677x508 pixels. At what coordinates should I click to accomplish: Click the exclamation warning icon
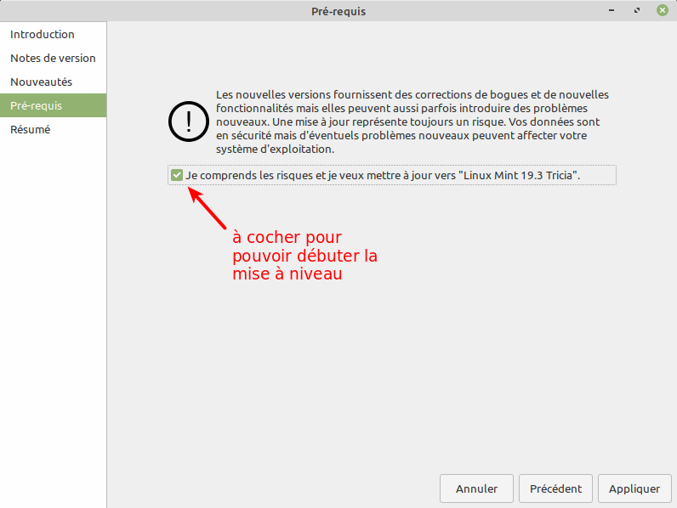pos(187,122)
